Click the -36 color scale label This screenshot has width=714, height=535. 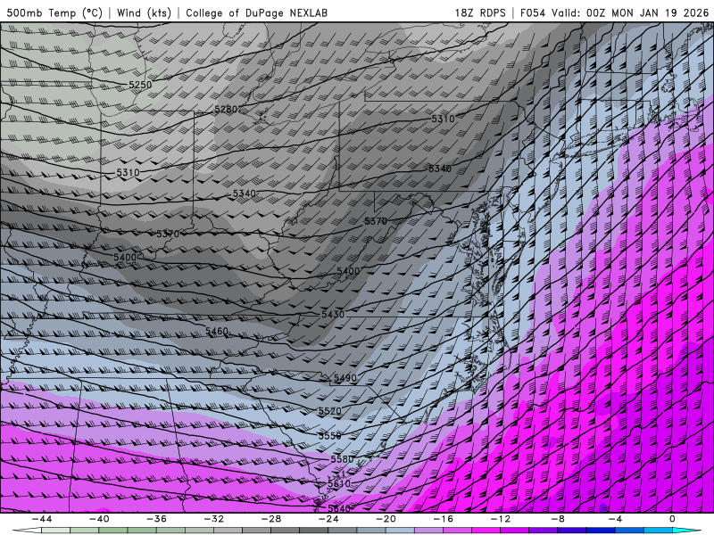point(157,519)
